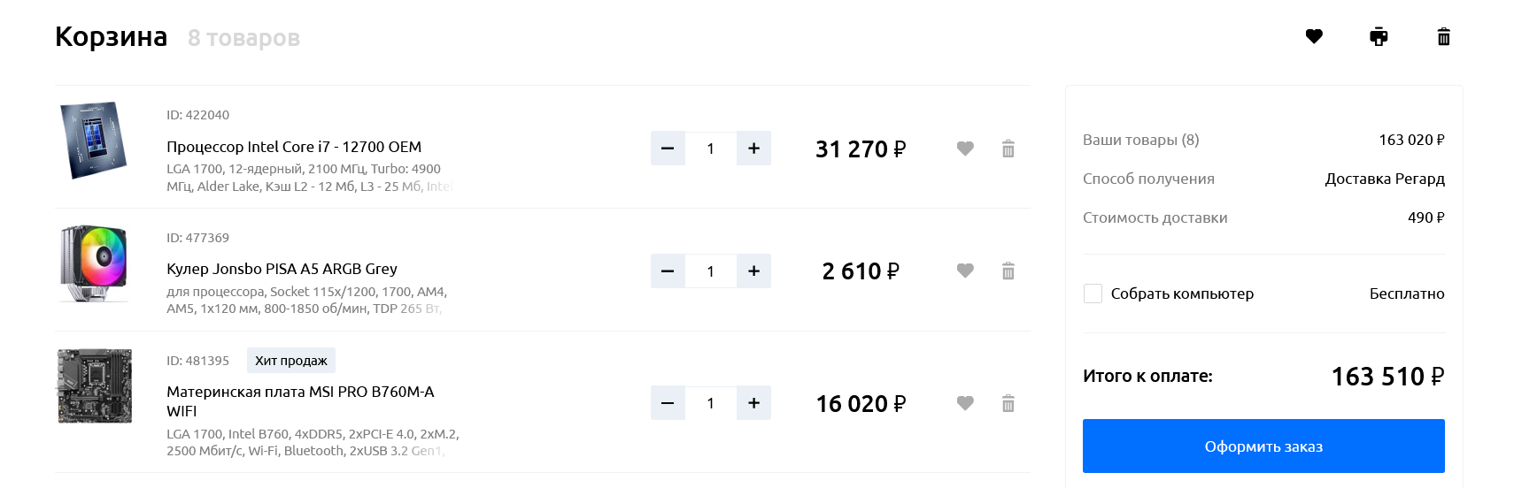1514x488 pixels.
Task: Add all cart items to favorites
Action: 1314,36
